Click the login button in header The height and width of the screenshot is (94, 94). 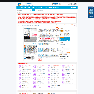point(72,5)
